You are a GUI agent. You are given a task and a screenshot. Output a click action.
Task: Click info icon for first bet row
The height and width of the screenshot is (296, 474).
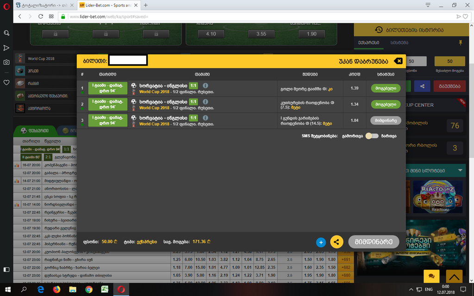click(x=205, y=86)
